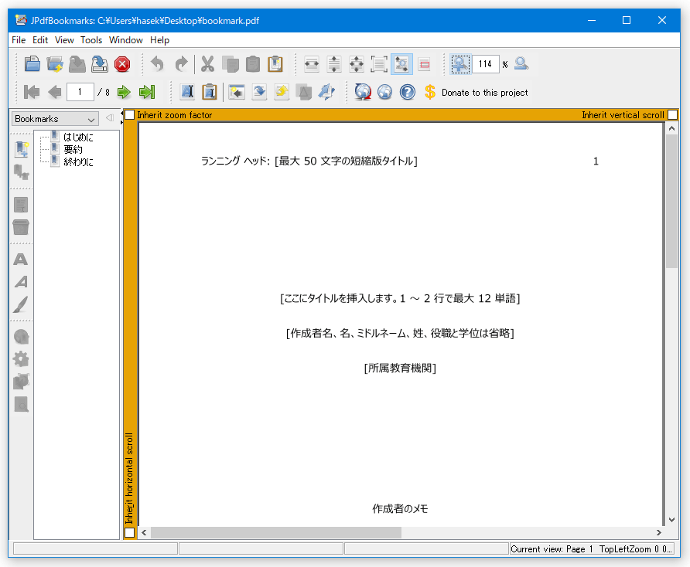Open the Window menu
This screenshot has width=690, height=567.
tap(126, 40)
